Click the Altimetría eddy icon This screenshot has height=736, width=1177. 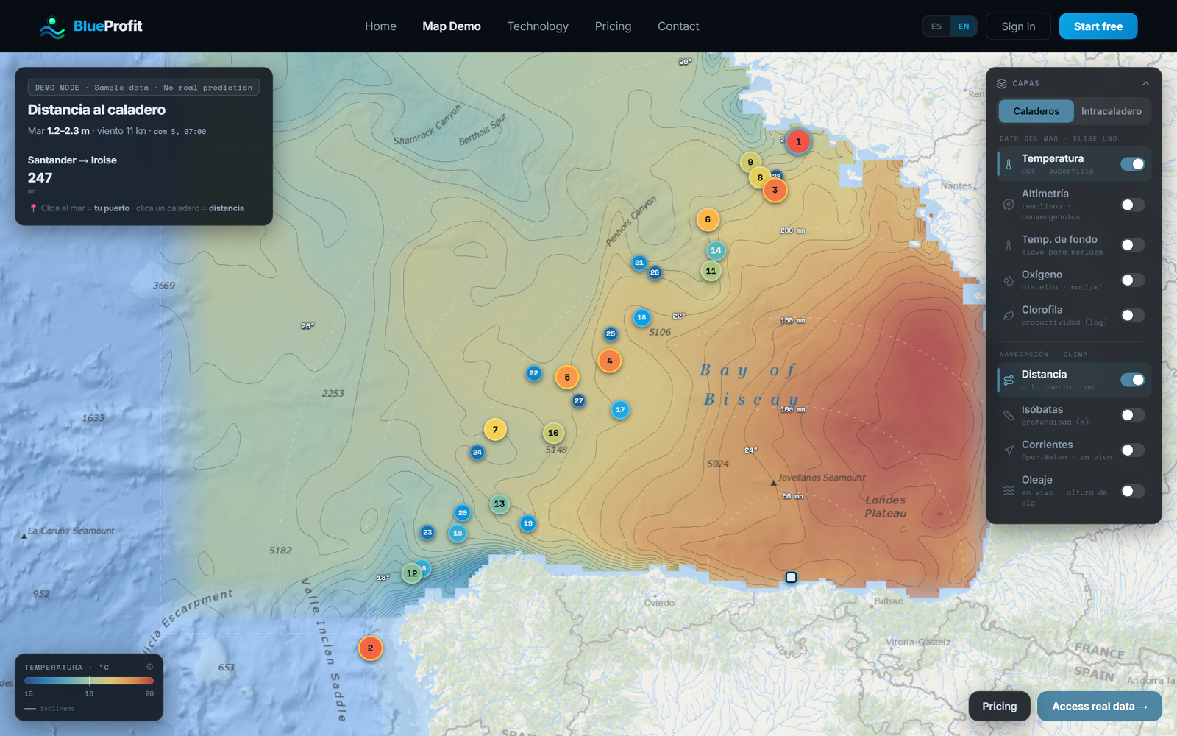1009,205
